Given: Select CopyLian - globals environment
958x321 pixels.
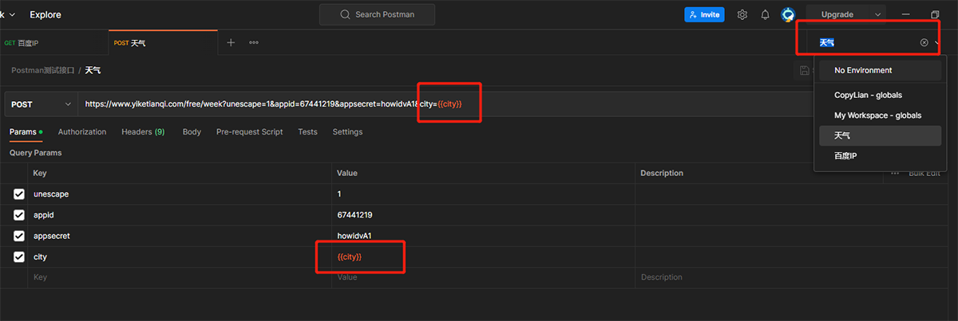Looking at the screenshot, I should click(x=881, y=95).
